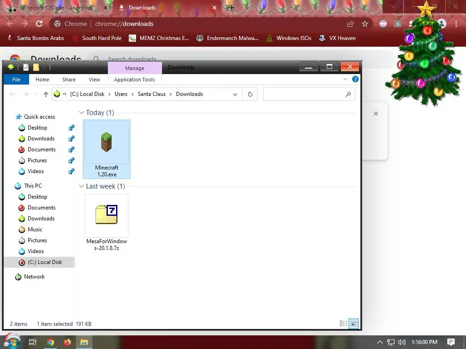Bookmark this page with star icon
466x349 pixels.
tap(365, 24)
